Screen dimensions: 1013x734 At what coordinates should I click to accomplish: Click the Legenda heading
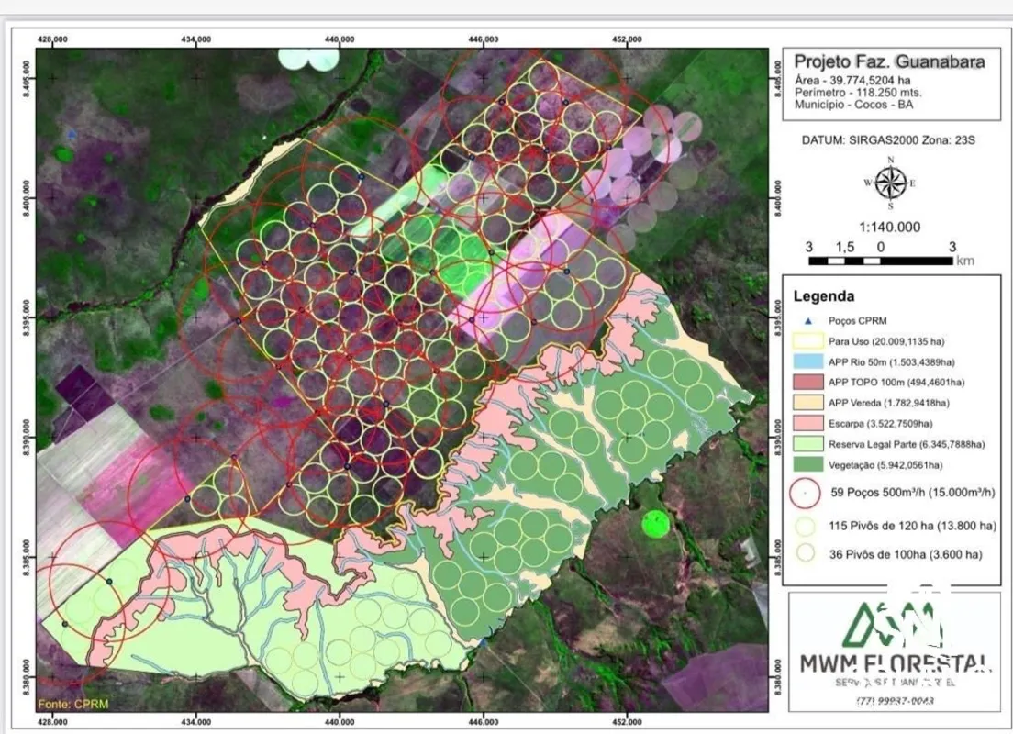point(823,296)
